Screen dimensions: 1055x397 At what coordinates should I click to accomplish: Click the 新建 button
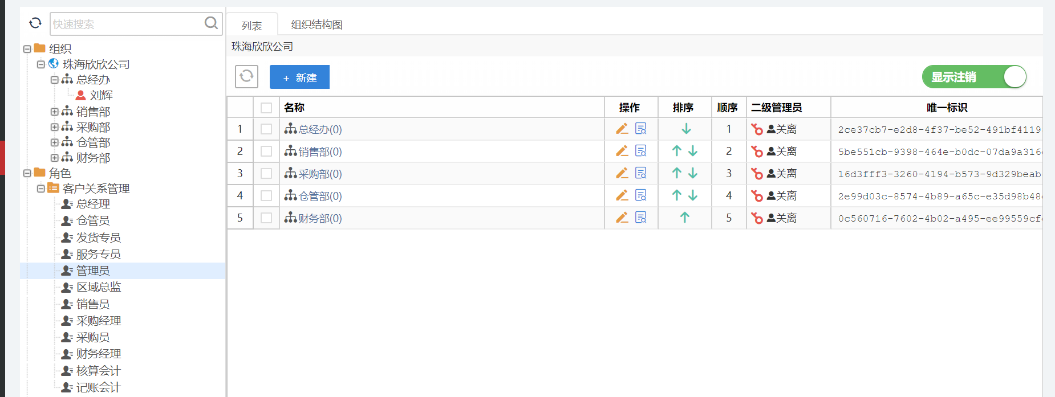coord(299,77)
